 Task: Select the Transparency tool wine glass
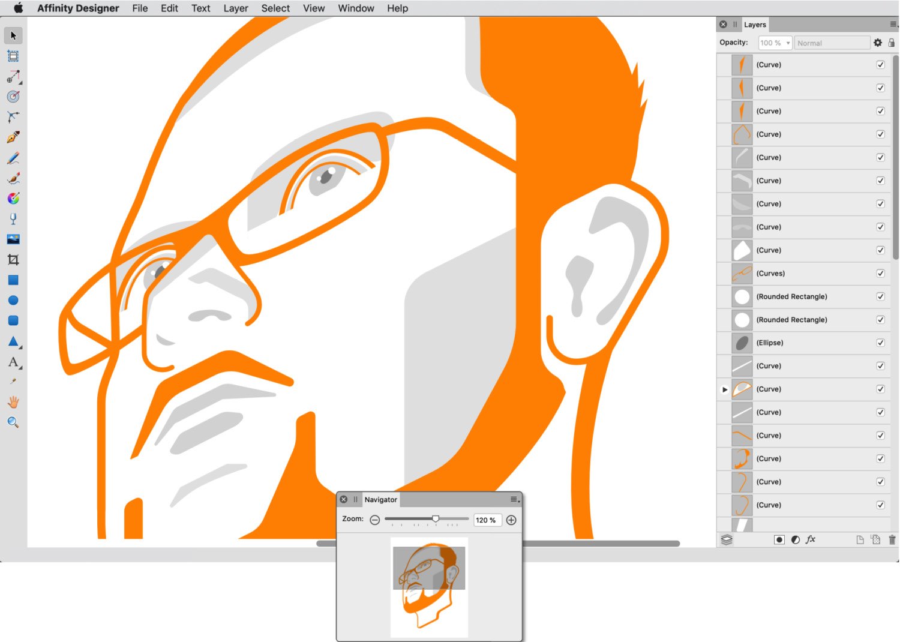pyautogui.click(x=13, y=219)
